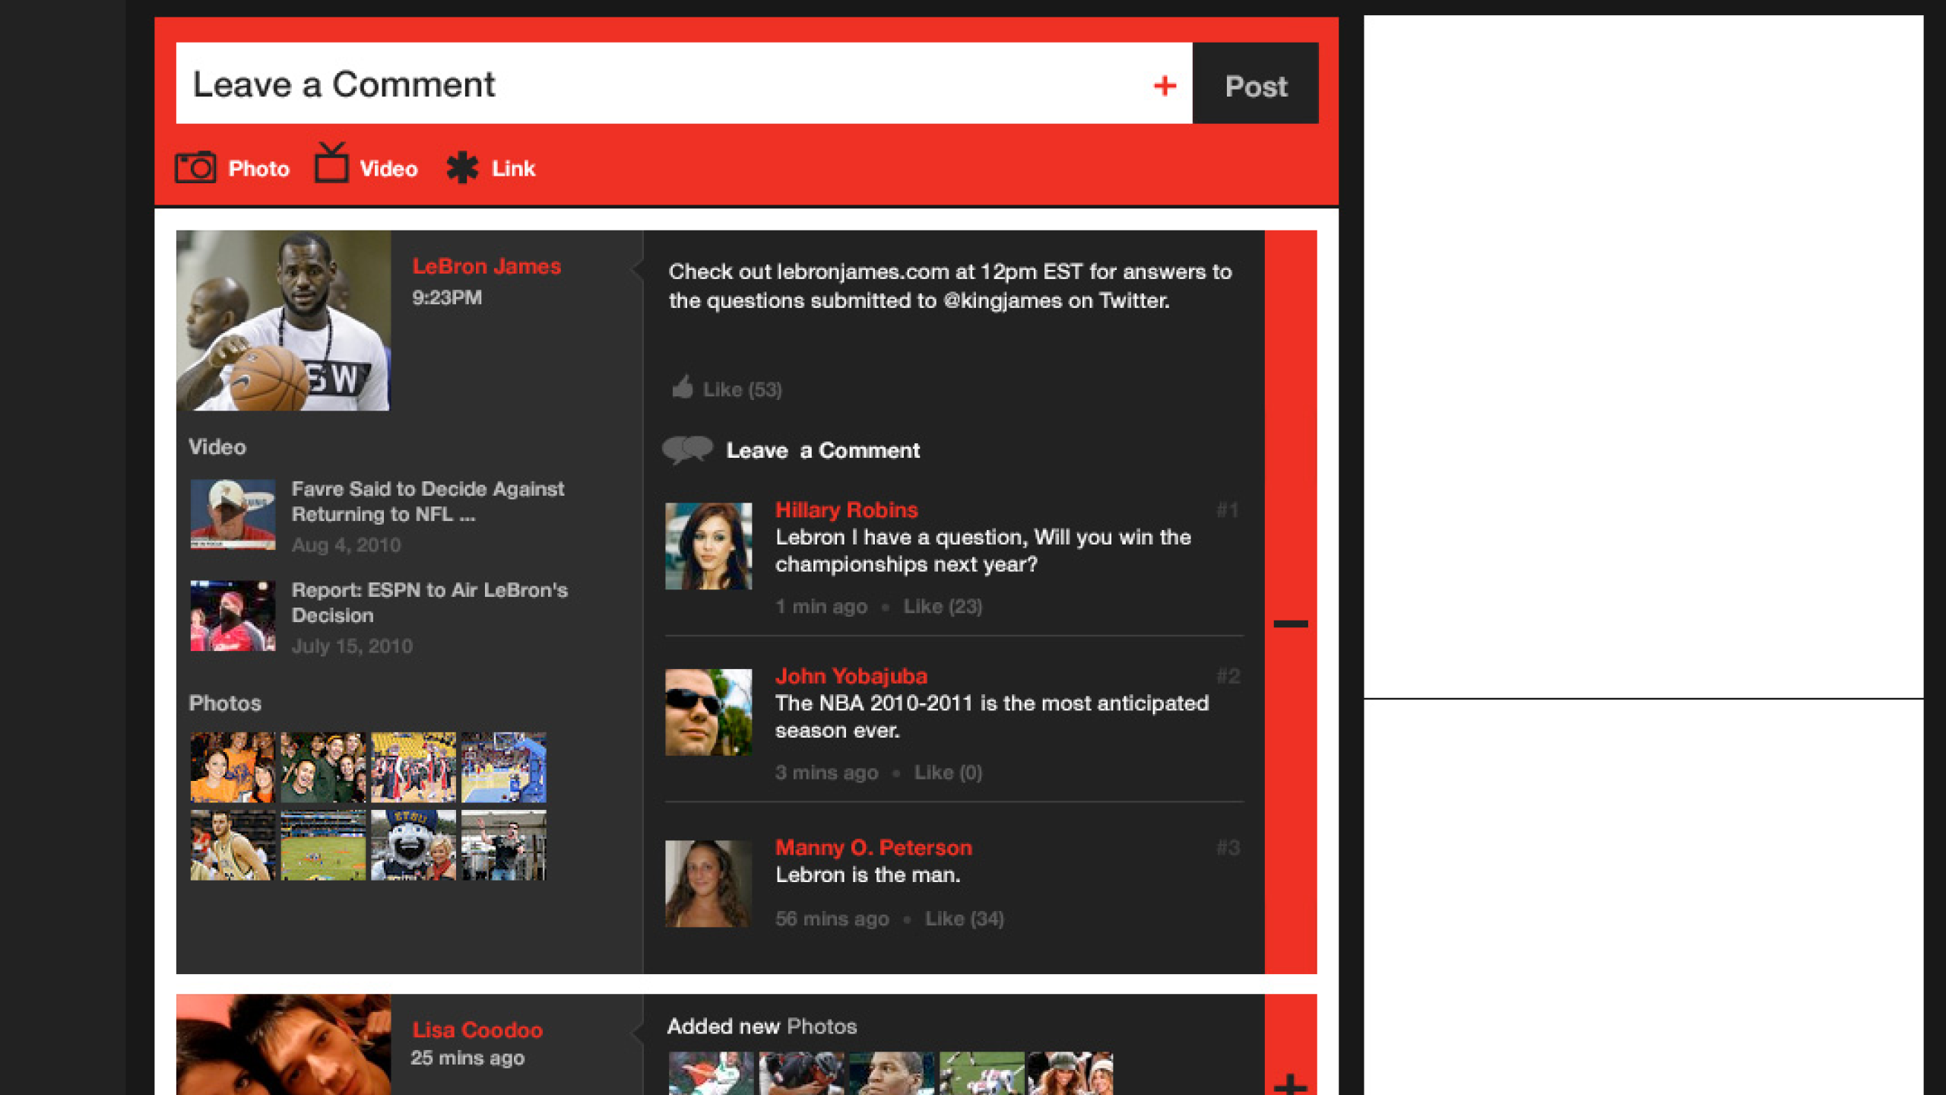Click the thumbs-up Like (53) icon
The image size is (1946, 1095).
coord(683,388)
